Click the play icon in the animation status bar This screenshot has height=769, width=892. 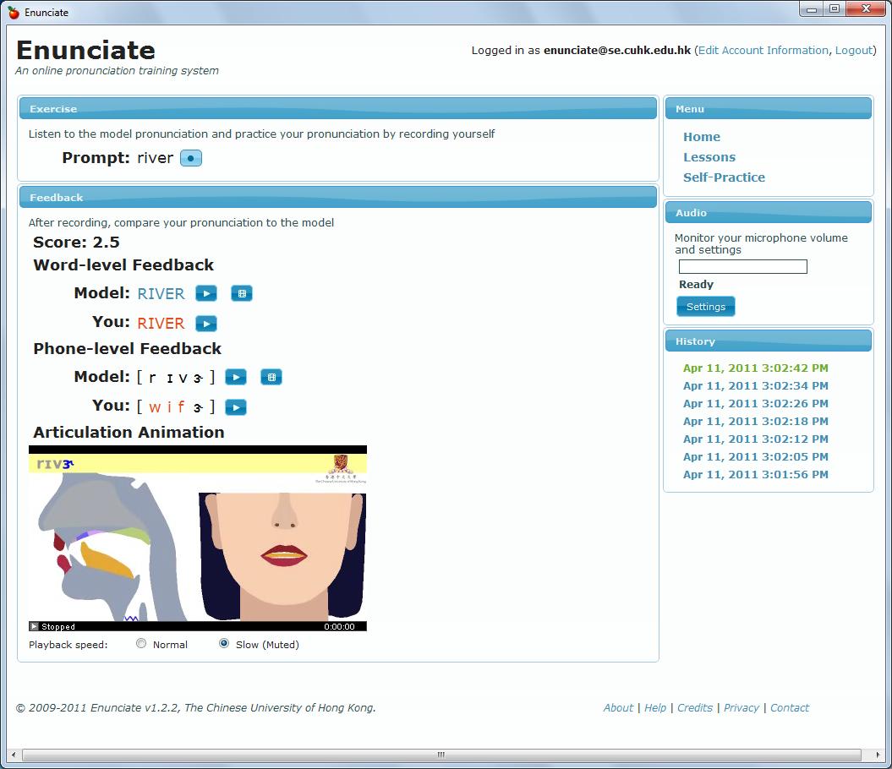point(34,626)
